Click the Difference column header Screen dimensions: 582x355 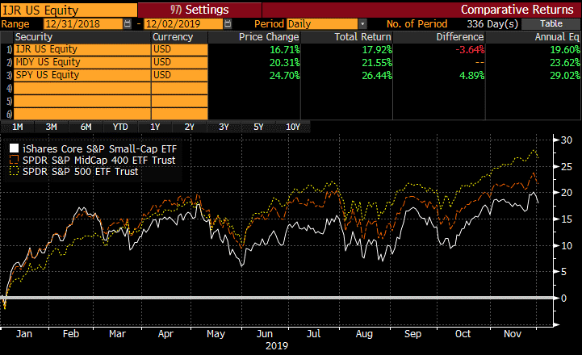point(460,37)
